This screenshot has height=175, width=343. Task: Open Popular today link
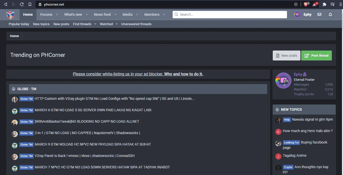19,24
